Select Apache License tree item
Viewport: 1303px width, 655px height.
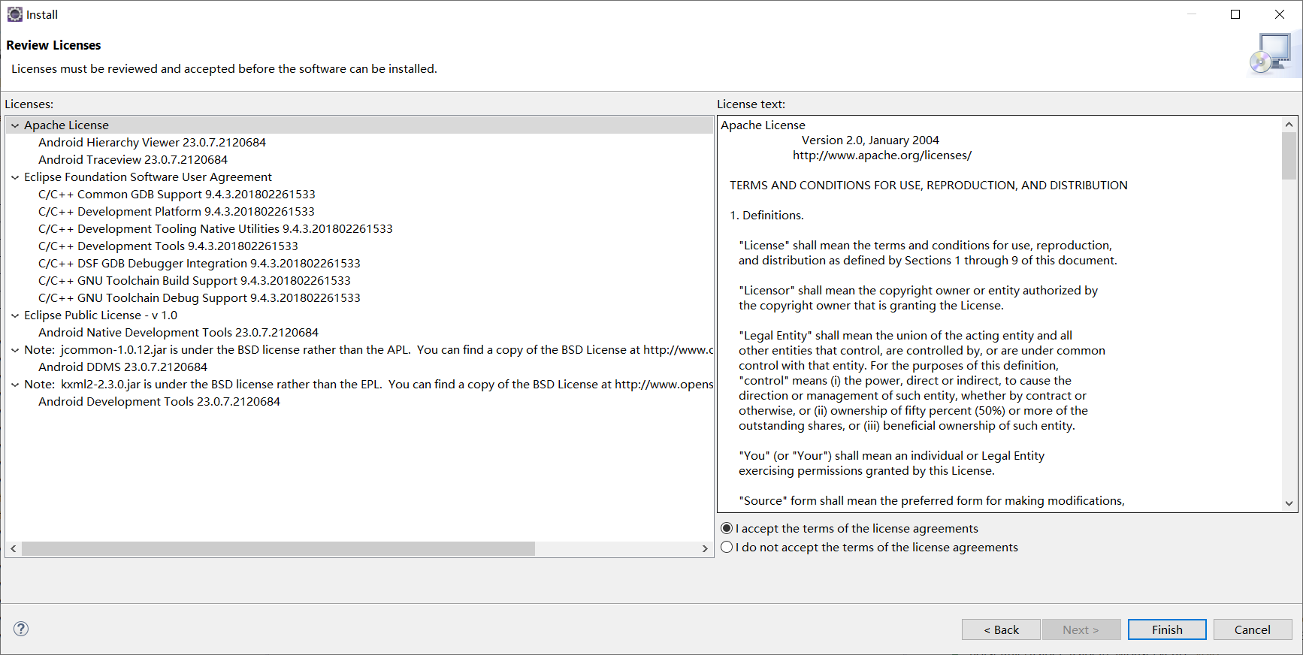point(66,125)
